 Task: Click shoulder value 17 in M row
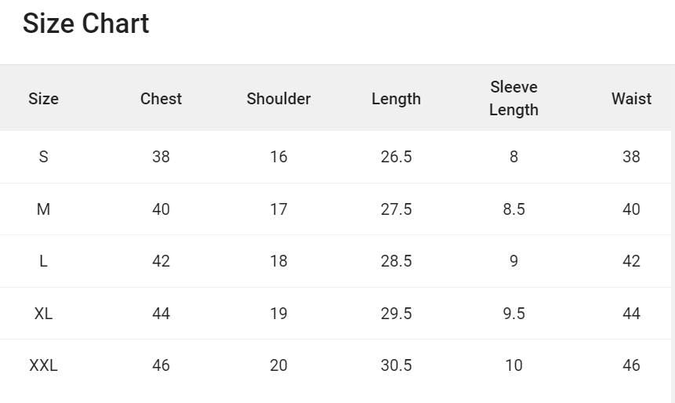coord(278,209)
